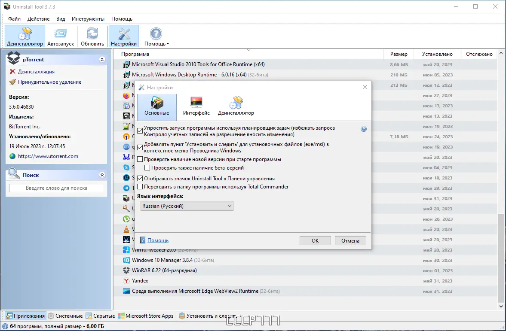506x331 pixels.
Task: Click the scrollbar up arrow
Action: pyautogui.click(x=501, y=52)
